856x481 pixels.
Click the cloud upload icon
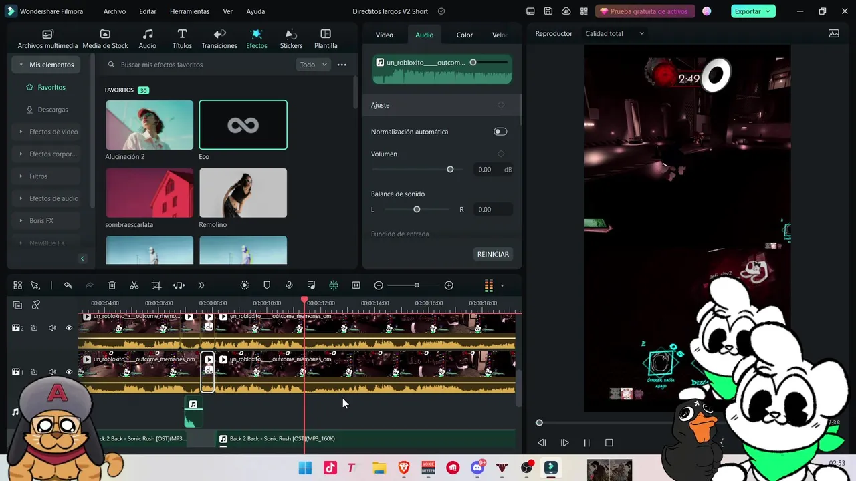click(x=566, y=11)
